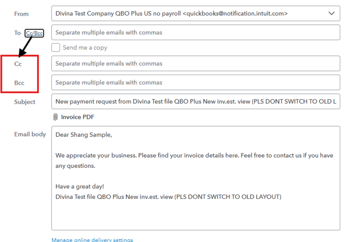Viewport: 345px width, 242px height.
Task: Click the Email body label
Action: coord(30,134)
